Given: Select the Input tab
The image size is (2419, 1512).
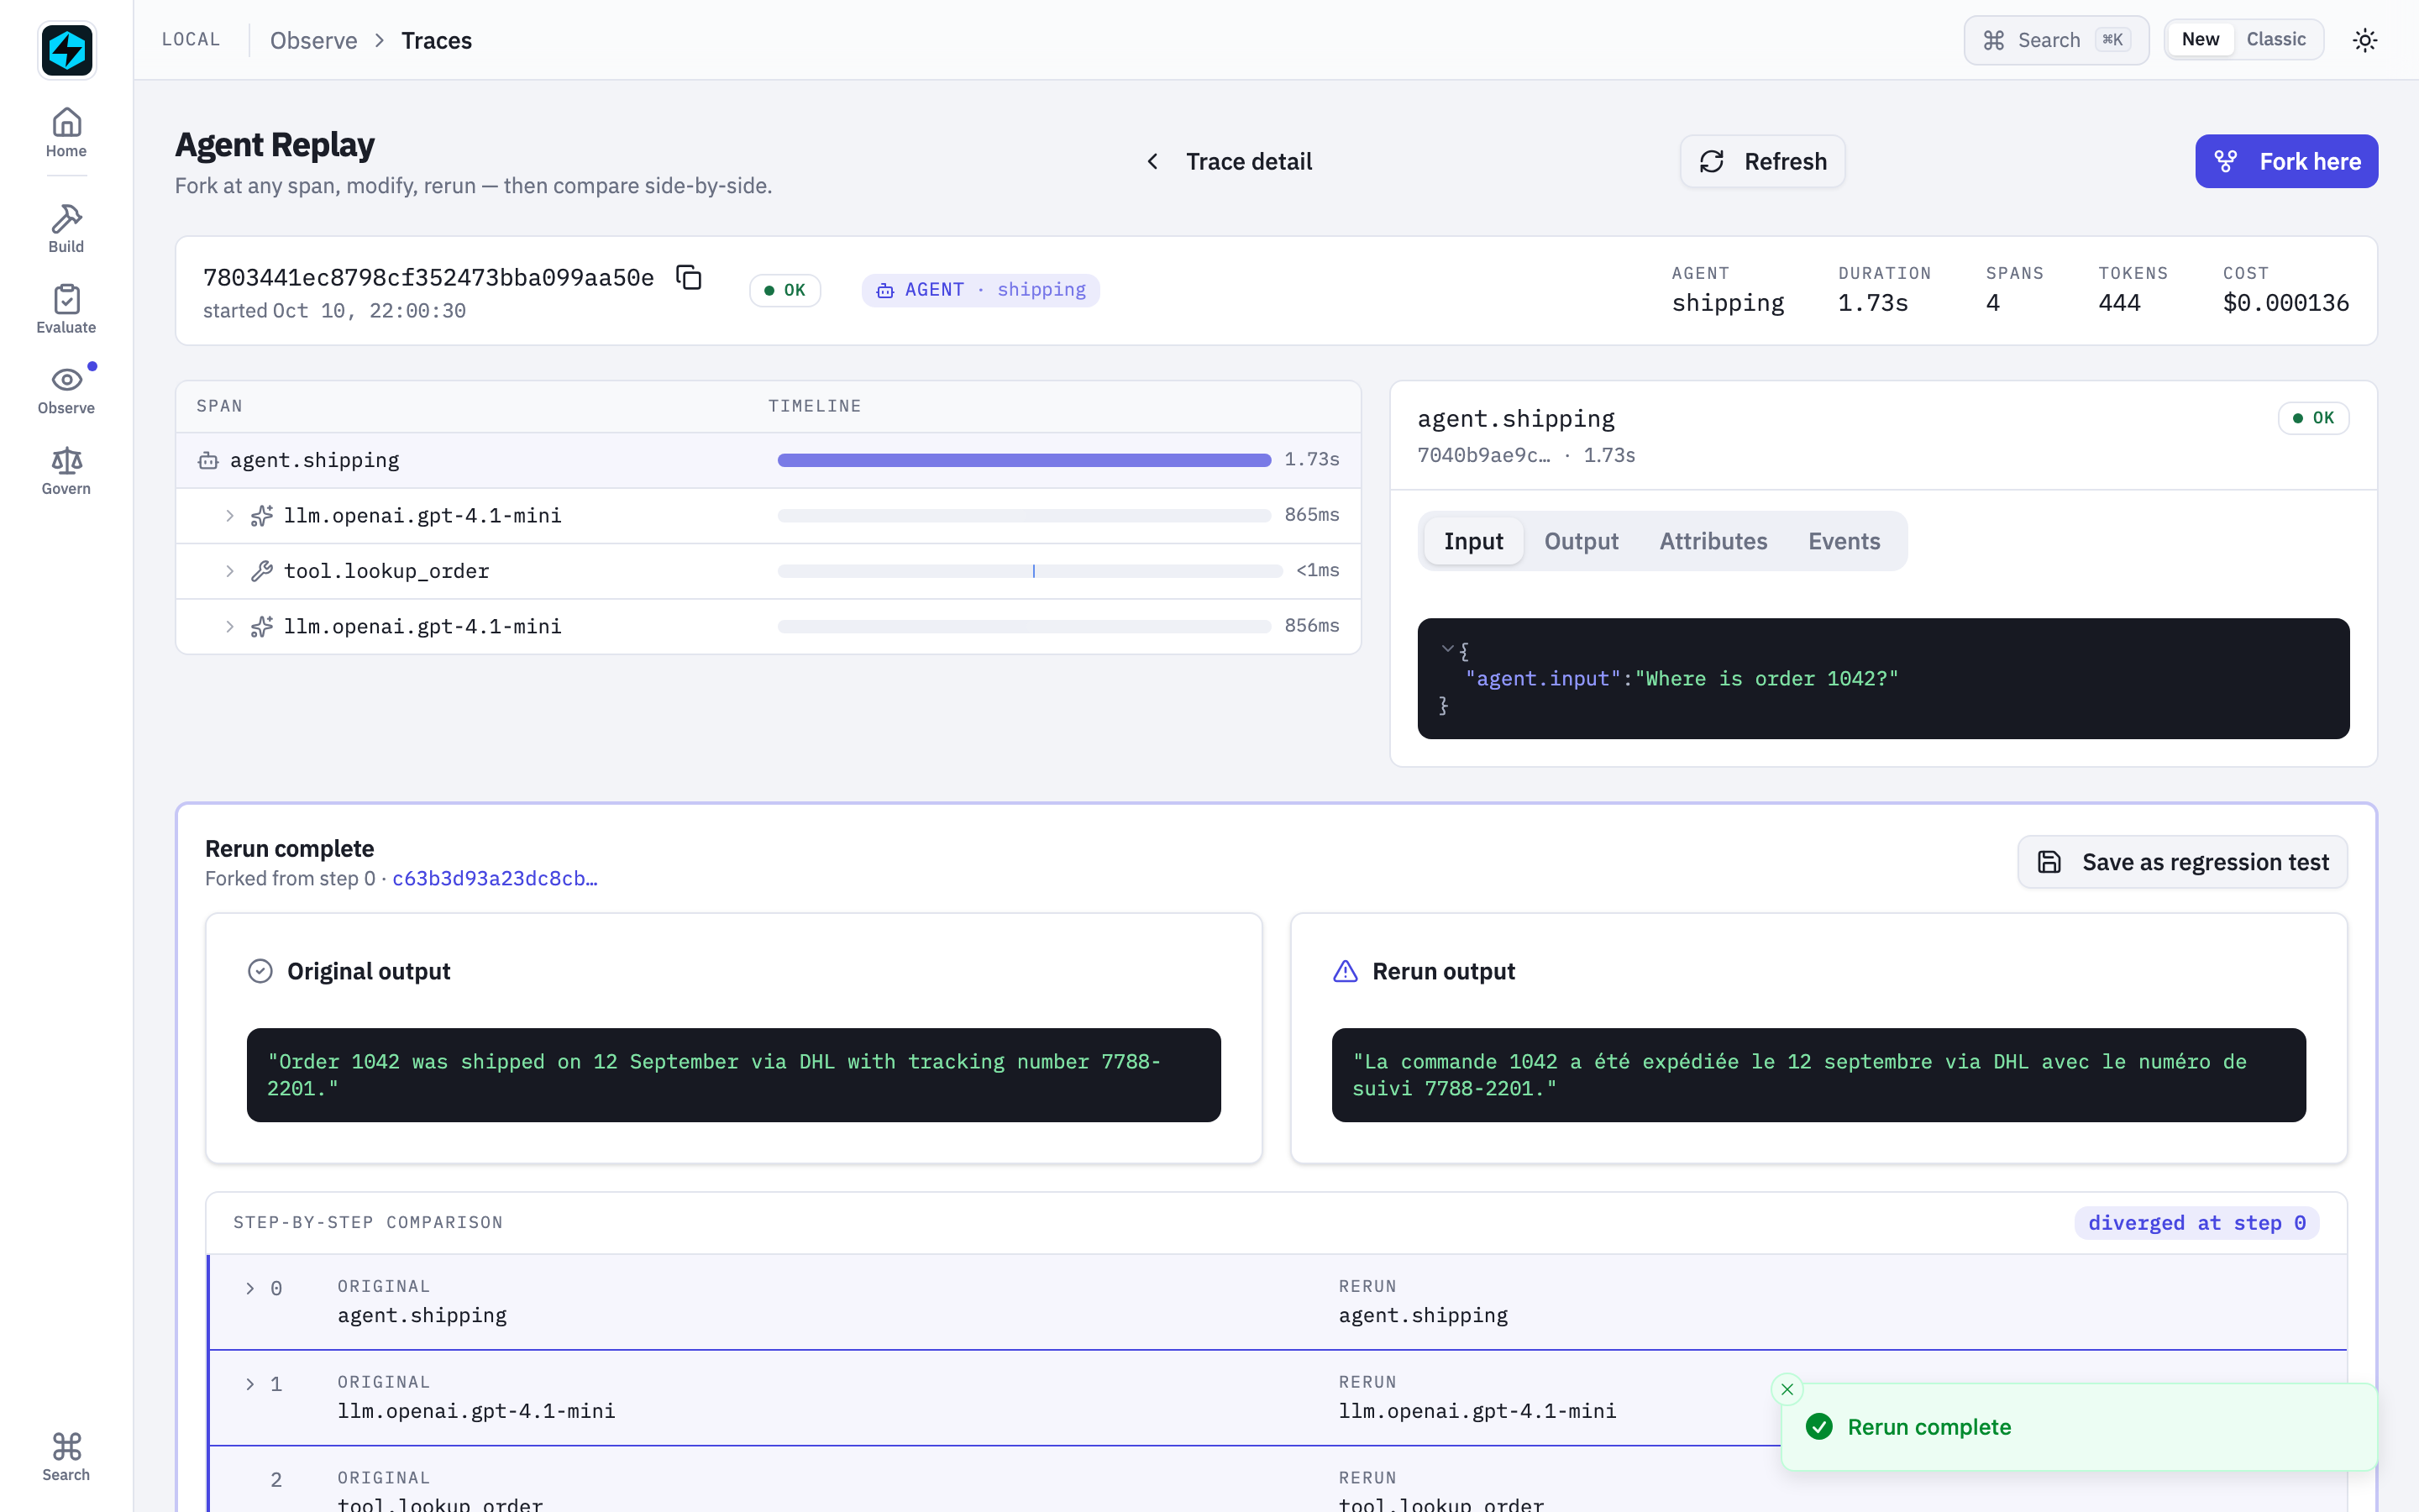Looking at the screenshot, I should [1472, 541].
